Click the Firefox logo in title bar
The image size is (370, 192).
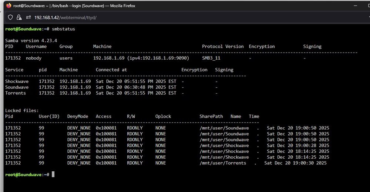point(9,6)
